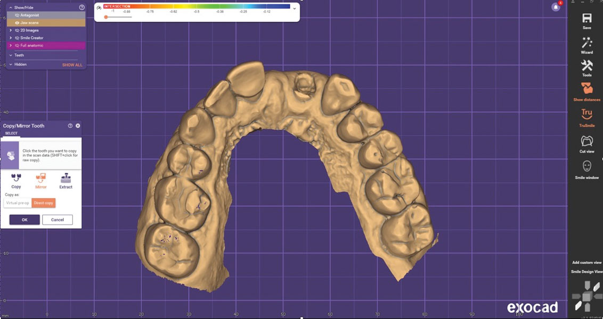Image resolution: width=603 pixels, height=319 pixels.
Task: Toggle Show distances icon
Action: 586,89
